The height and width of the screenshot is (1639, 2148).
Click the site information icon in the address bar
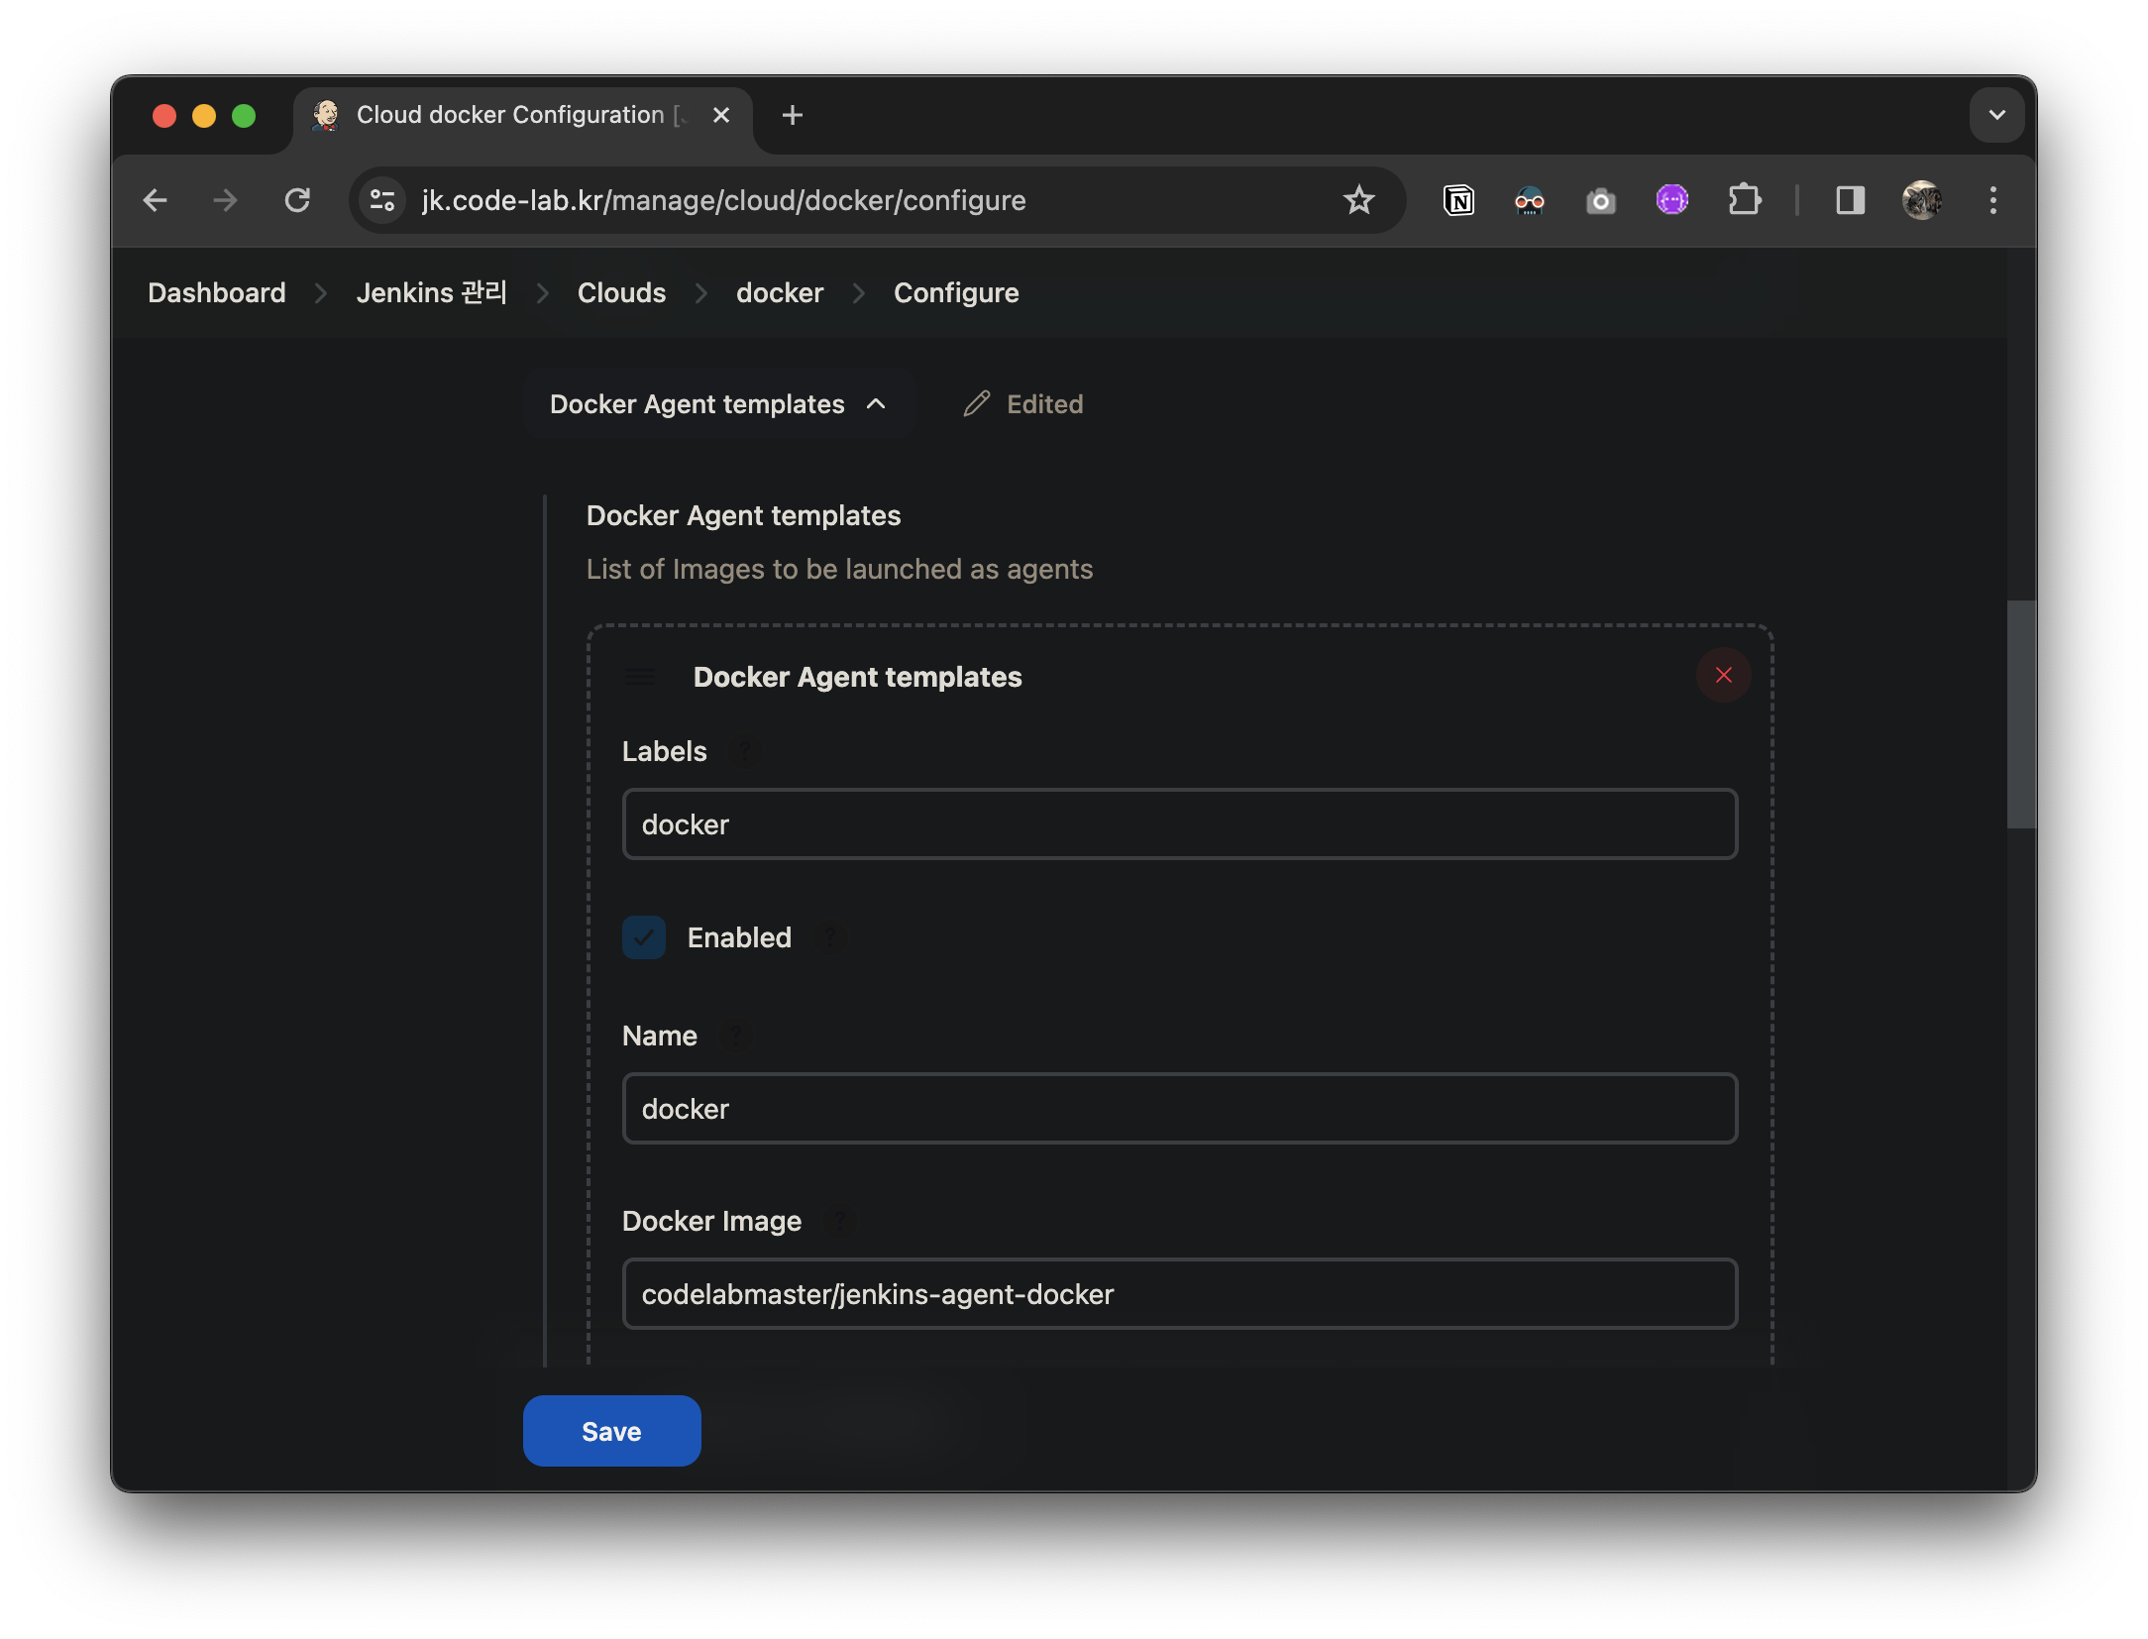tap(382, 200)
